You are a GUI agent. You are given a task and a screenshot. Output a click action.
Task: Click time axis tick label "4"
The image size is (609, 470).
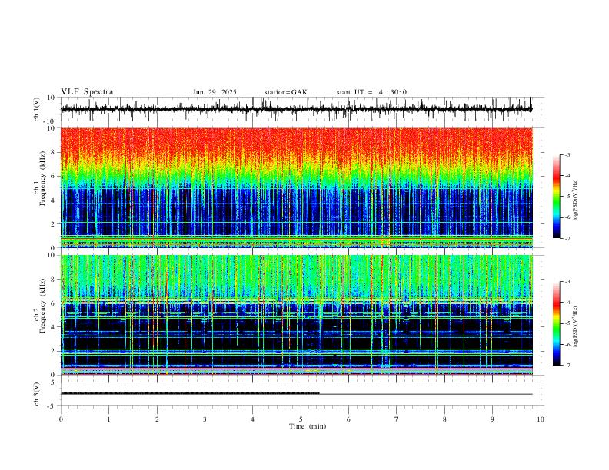click(x=253, y=419)
